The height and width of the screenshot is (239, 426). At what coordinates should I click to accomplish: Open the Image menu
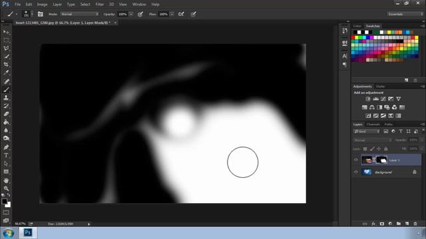point(42,5)
